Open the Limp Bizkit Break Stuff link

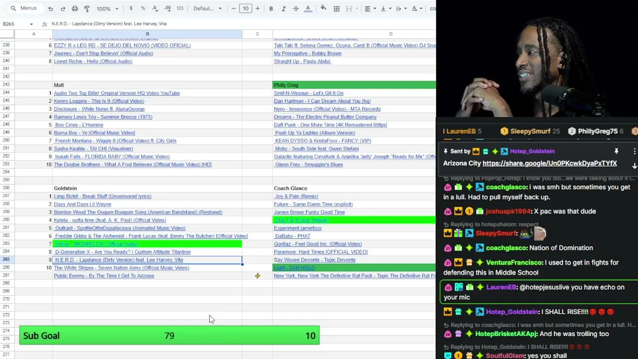point(103,196)
